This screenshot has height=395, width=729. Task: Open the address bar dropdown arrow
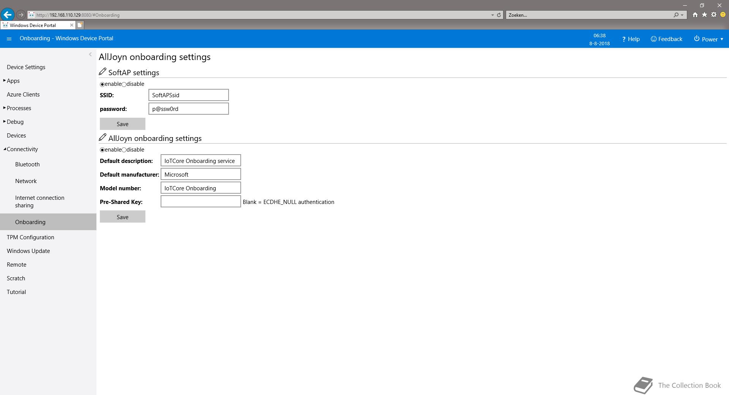tap(492, 15)
